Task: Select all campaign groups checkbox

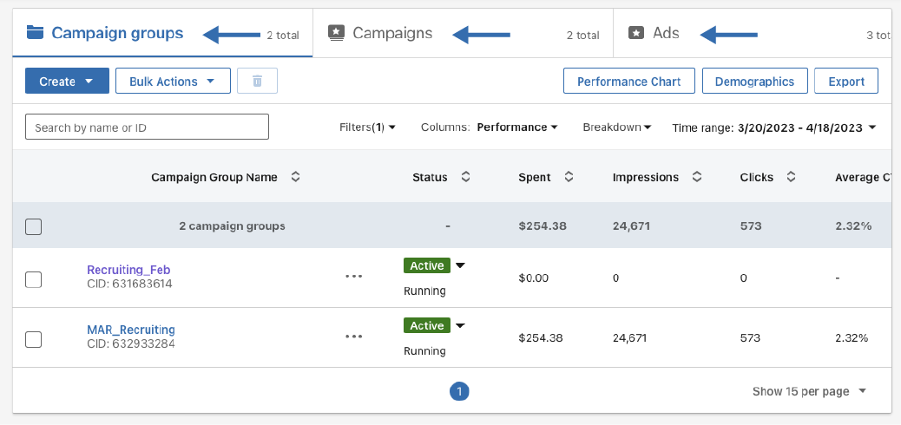Action: [x=33, y=226]
